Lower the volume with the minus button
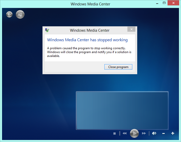The height and width of the screenshot is (142, 181). (163, 133)
